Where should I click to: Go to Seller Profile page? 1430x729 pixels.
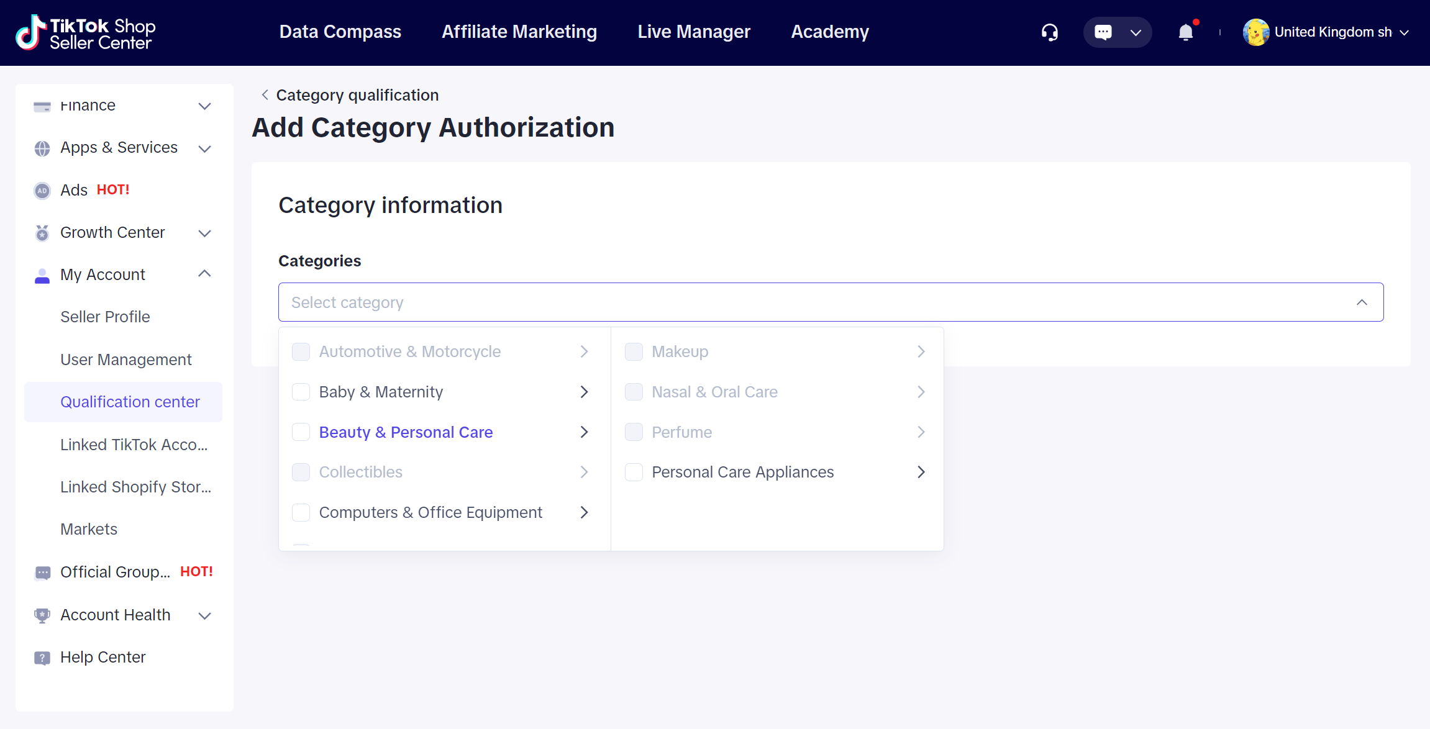coord(105,317)
